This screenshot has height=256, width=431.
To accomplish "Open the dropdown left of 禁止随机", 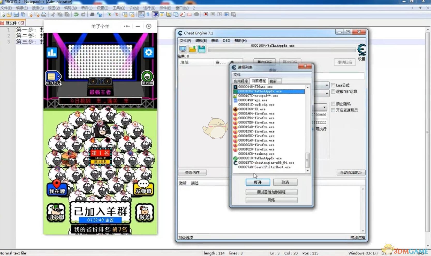I will [x=324, y=107].
